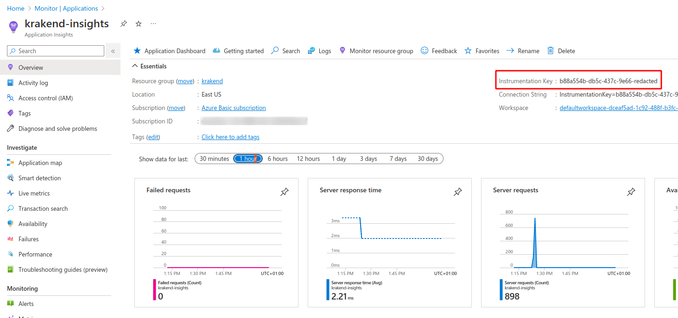Image resolution: width=678 pixels, height=318 pixels.
Task: Focus the sidebar Search input field
Action: 56,51
